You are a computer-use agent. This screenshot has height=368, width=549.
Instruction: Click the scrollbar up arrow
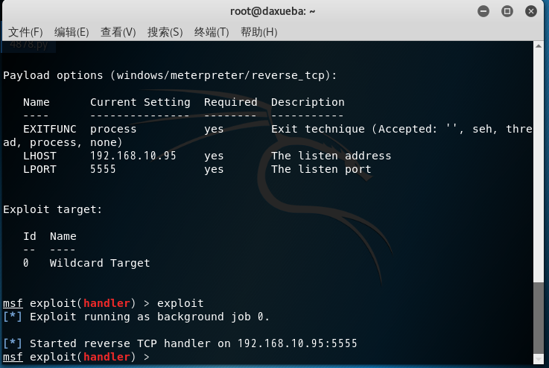coord(539,46)
